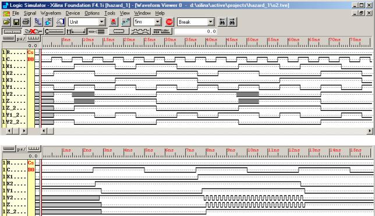The height and width of the screenshot is (216, 375).
Task: Click the right step-forward binoculars icon
Action: pos(232,22)
